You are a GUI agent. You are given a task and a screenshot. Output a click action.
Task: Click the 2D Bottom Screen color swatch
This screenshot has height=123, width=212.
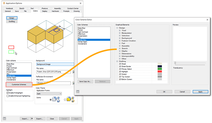pyautogui.click(x=160, y=79)
